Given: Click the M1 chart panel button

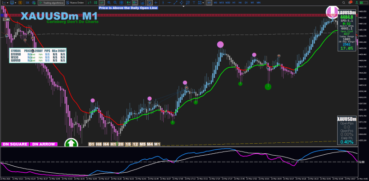Looking at the screenshot, I should click(157, 144).
